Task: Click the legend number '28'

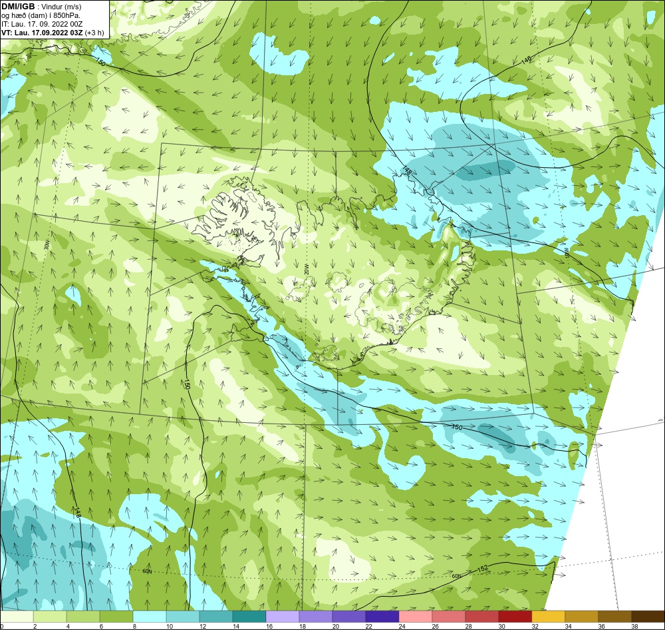Action: [468, 626]
